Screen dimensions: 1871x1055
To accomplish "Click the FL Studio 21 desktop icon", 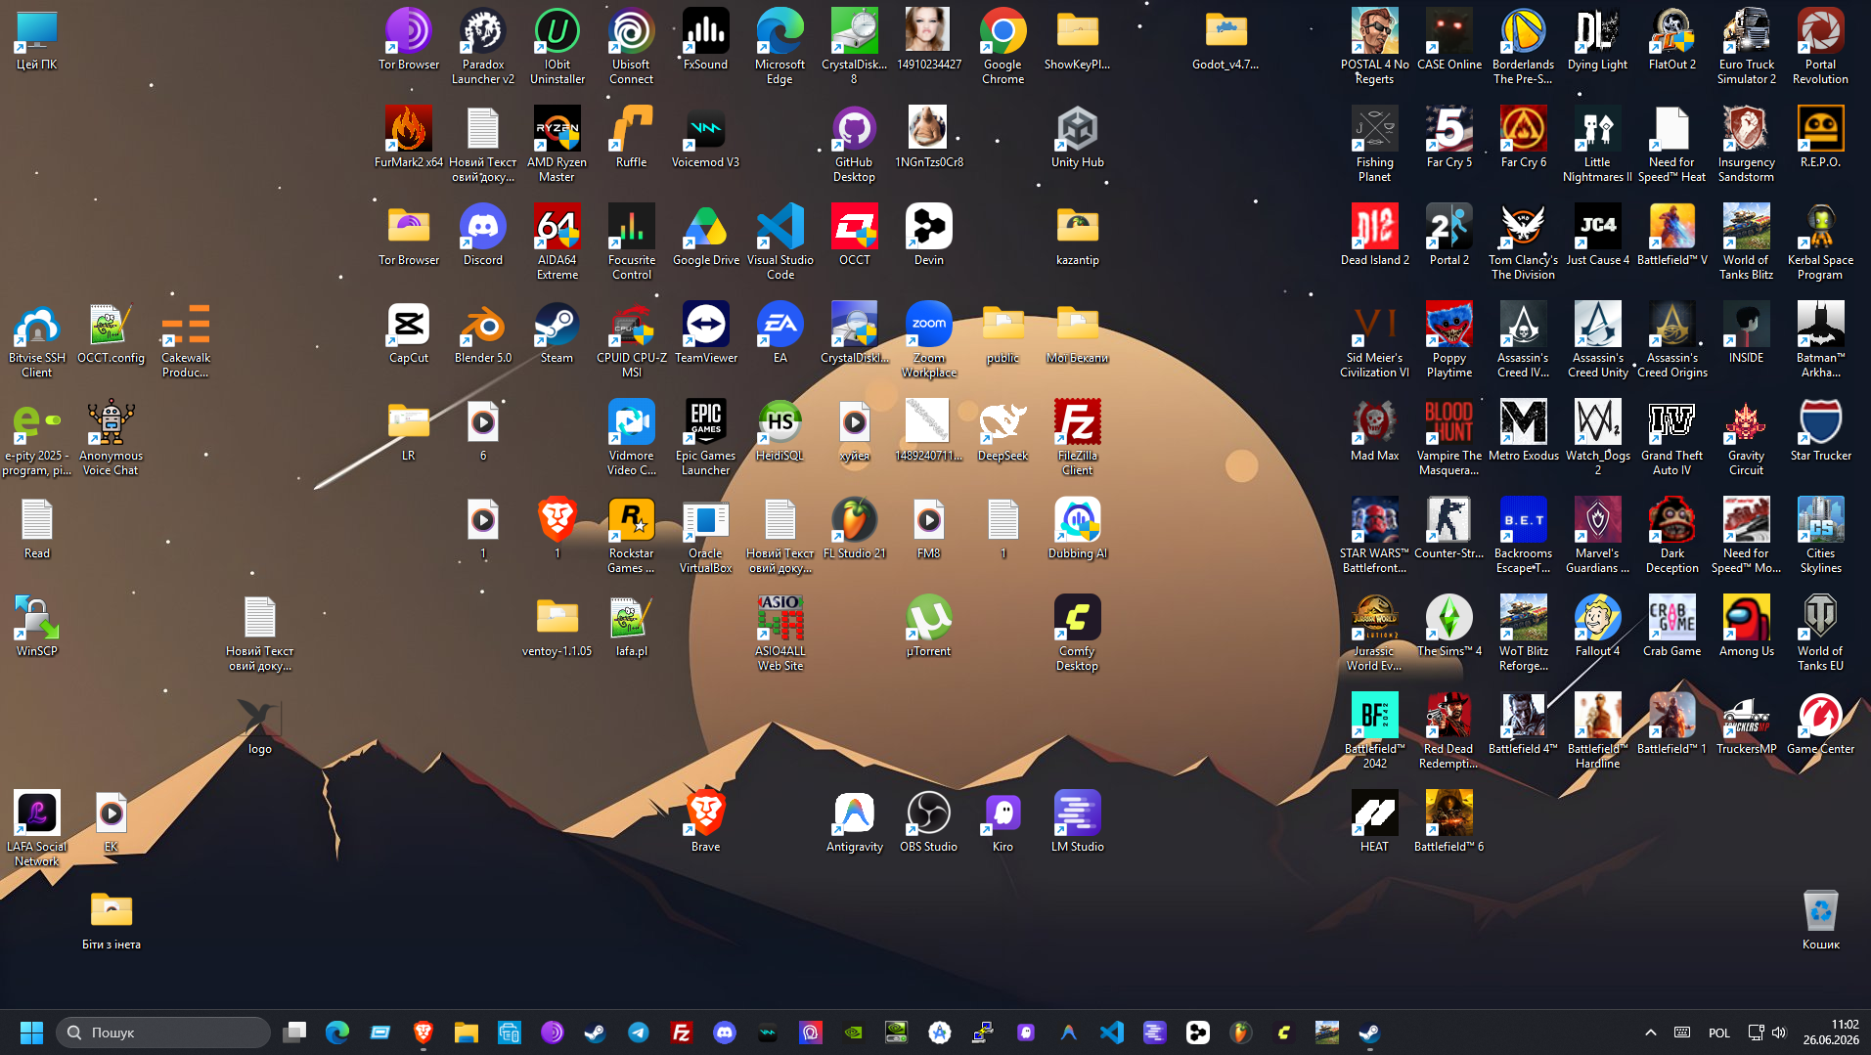I will coord(855,528).
